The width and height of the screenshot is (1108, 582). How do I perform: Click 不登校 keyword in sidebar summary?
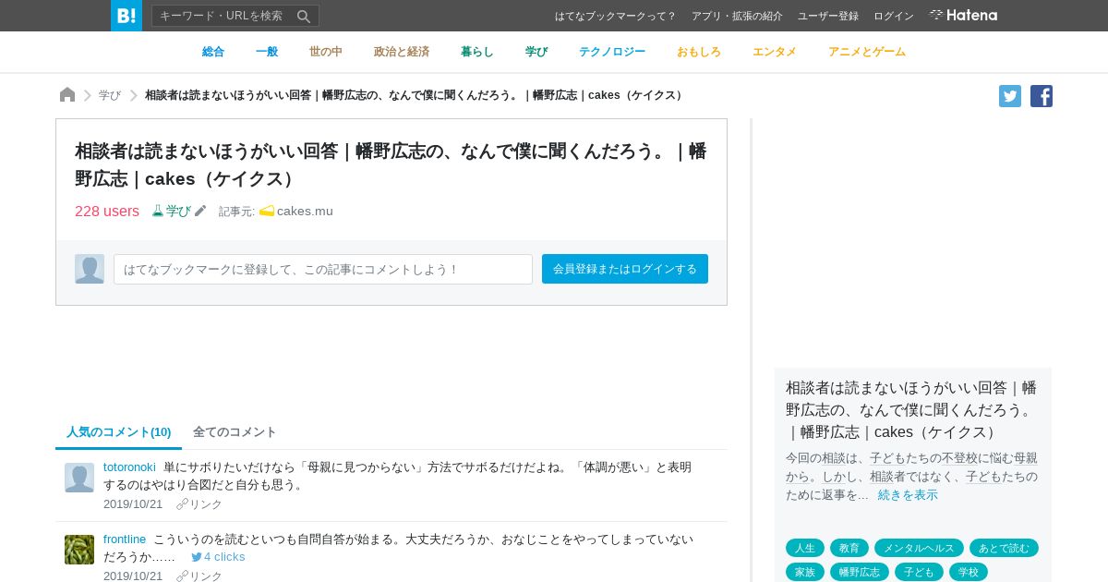[x=962, y=458]
